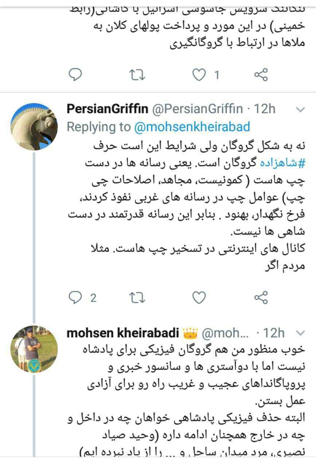
Task: Share the top tweet
Action: (x=261, y=75)
